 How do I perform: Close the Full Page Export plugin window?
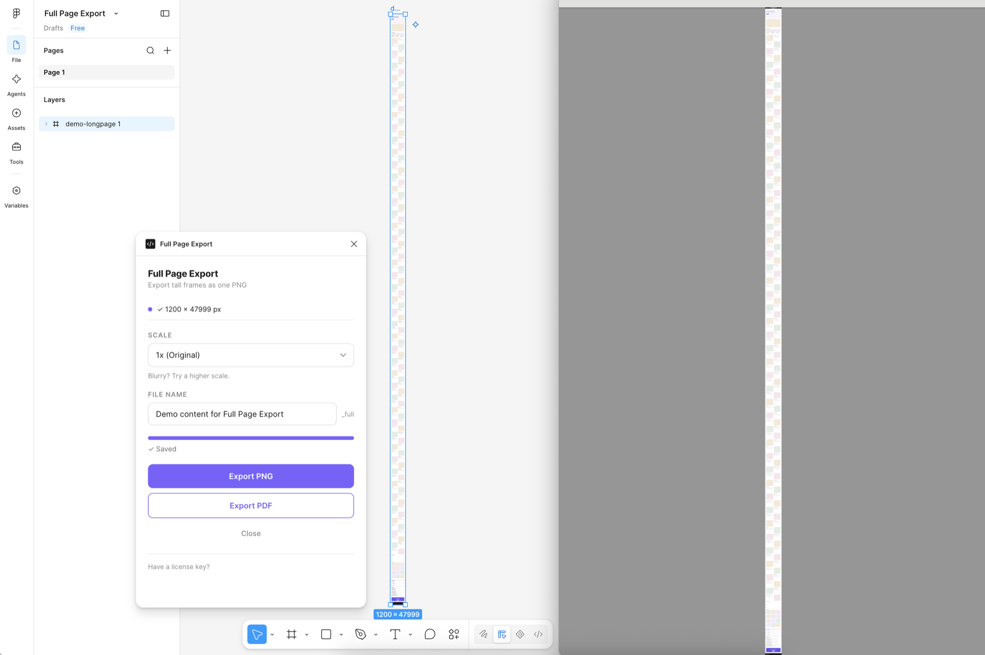354,244
